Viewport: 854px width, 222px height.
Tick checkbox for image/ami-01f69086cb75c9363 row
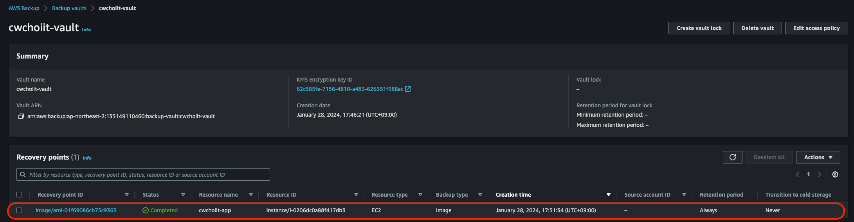coord(19,210)
